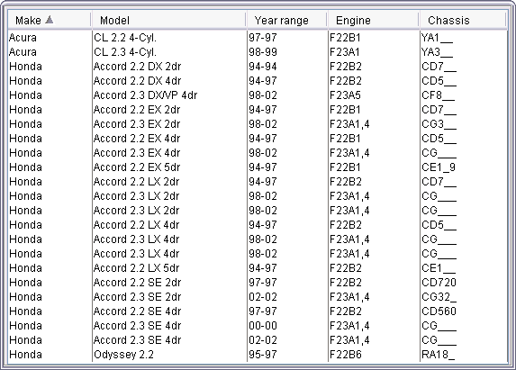Viewport: 516px width, 370px height.
Task: Click the sort arrow on Make column
Action: (50, 20)
